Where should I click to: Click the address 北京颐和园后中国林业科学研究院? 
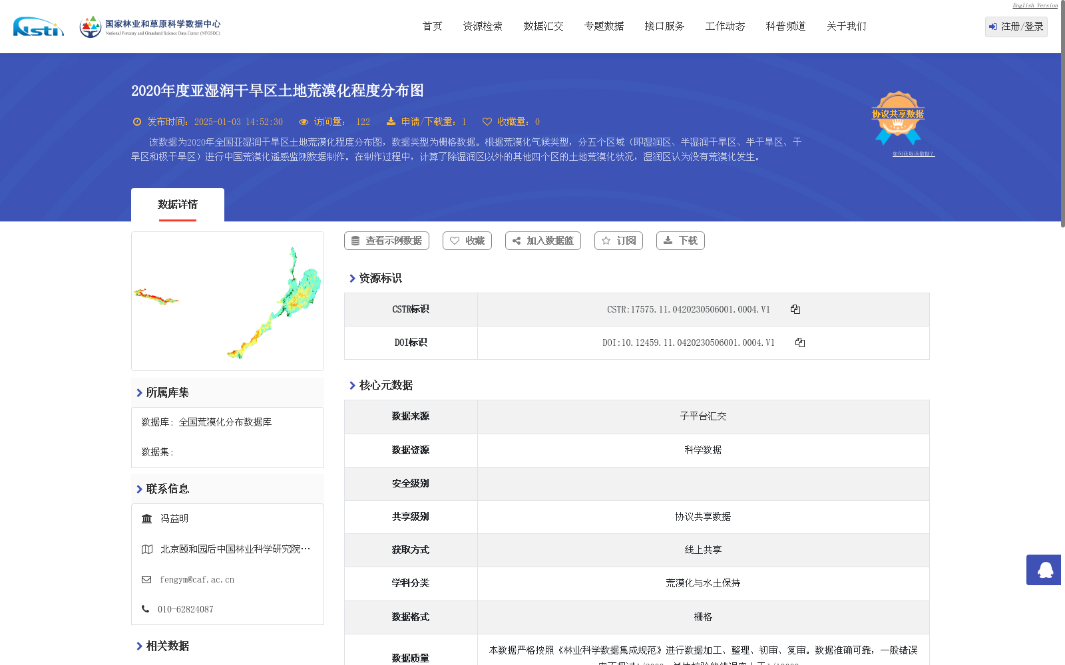[235, 549]
